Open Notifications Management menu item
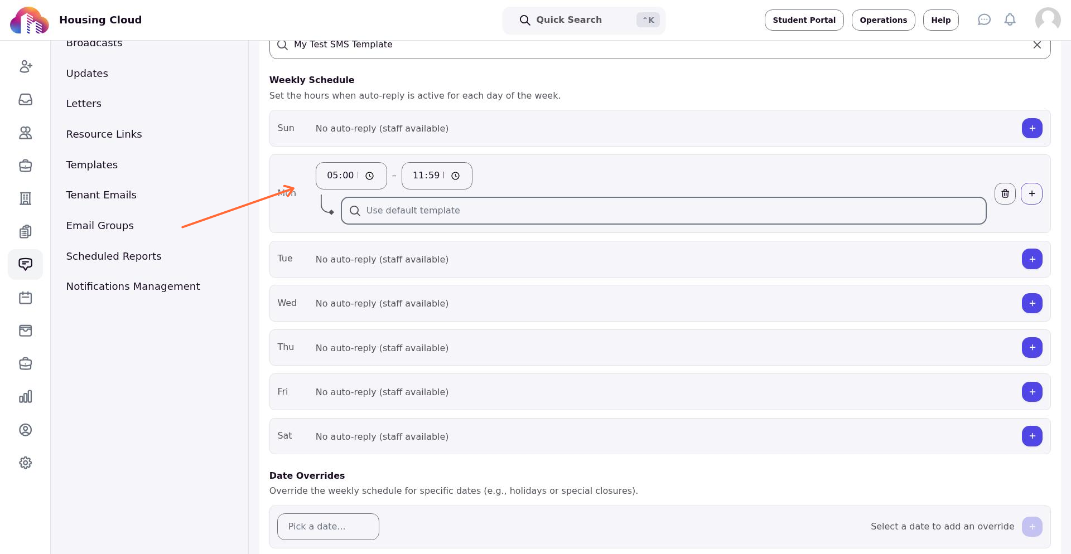 (133, 286)
